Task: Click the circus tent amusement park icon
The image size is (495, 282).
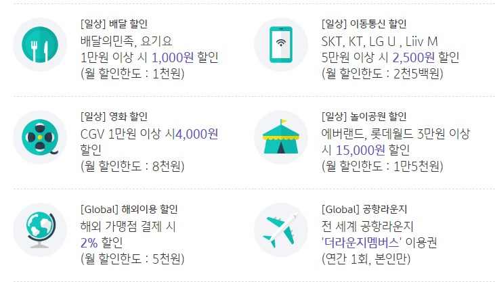Action: click(x=281, y=137)
